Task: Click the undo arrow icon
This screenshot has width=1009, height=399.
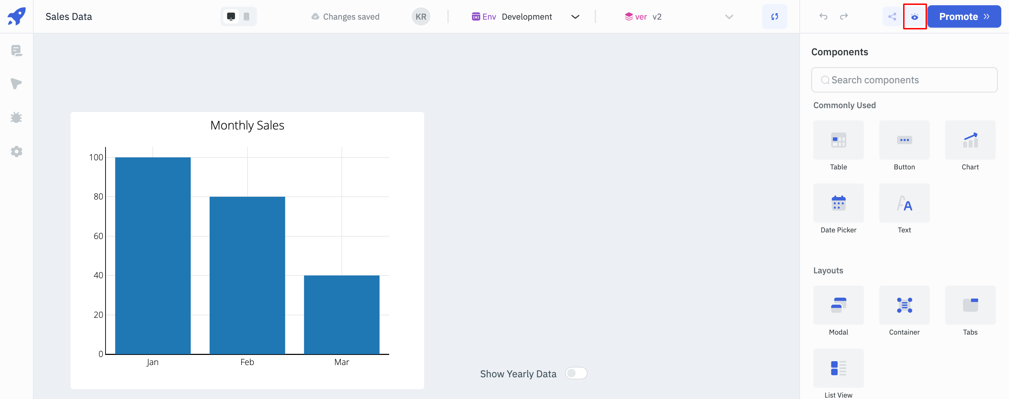Action: (823, 17)
